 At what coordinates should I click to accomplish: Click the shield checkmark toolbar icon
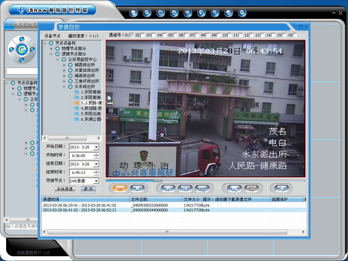134,13
